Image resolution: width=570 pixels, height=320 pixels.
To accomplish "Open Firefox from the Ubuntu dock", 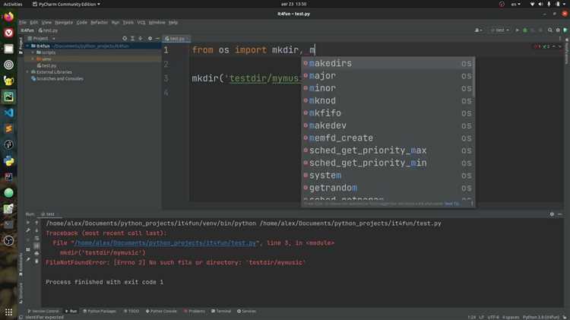I will [8, 17].
